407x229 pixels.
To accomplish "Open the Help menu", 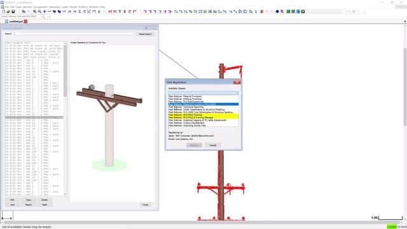I will 102,7.
